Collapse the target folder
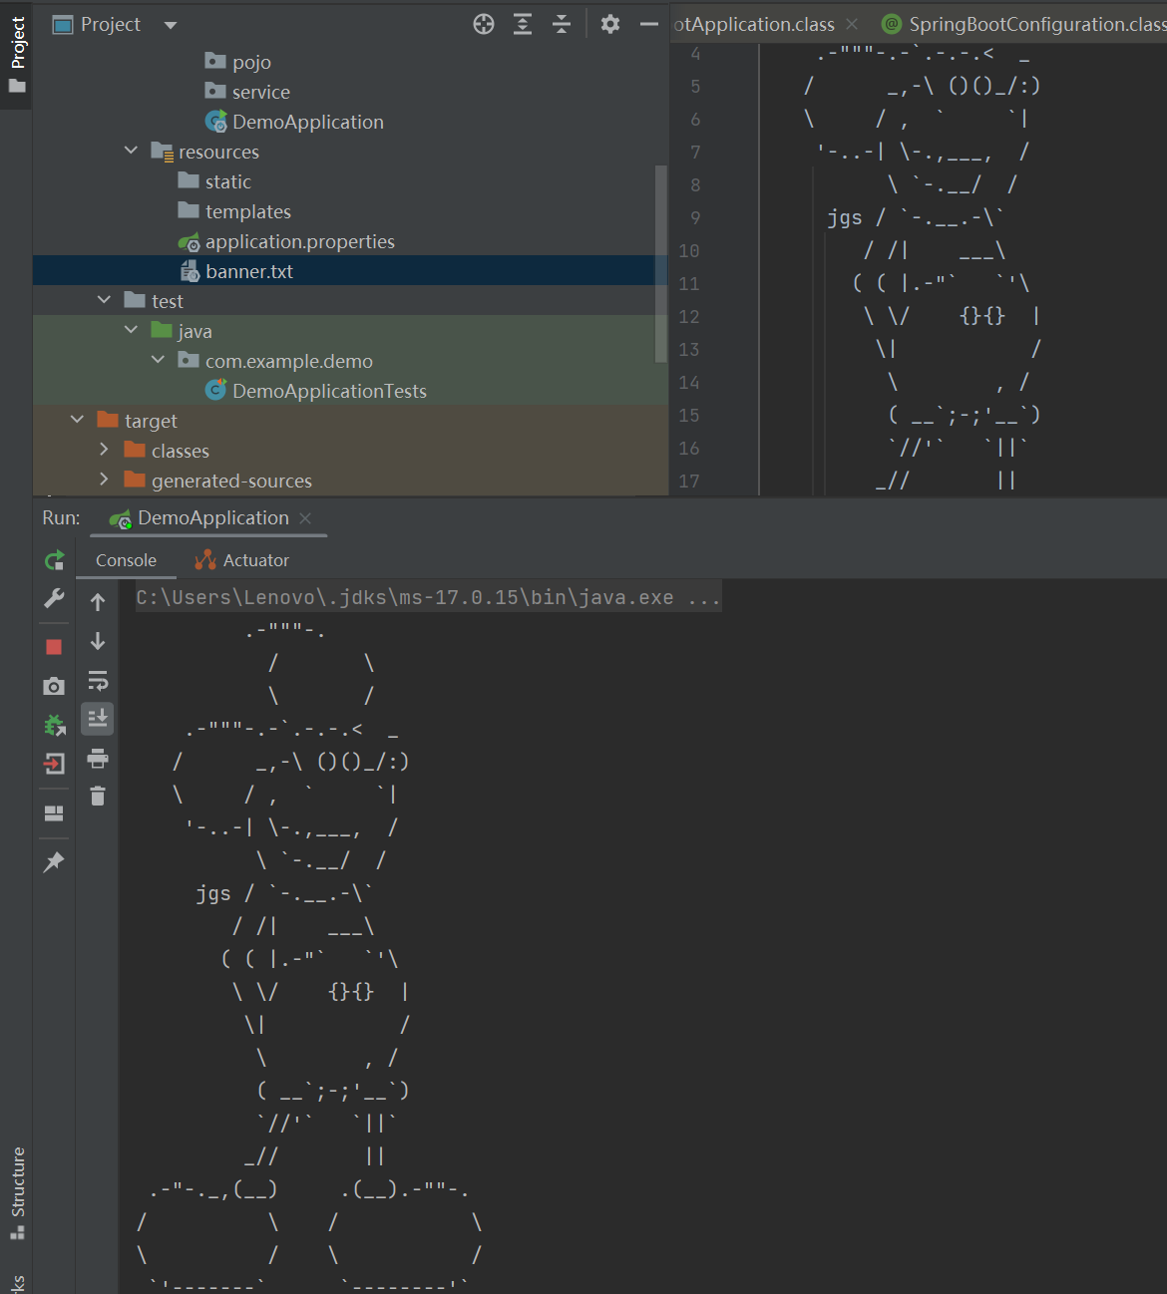 pos(78,420)
